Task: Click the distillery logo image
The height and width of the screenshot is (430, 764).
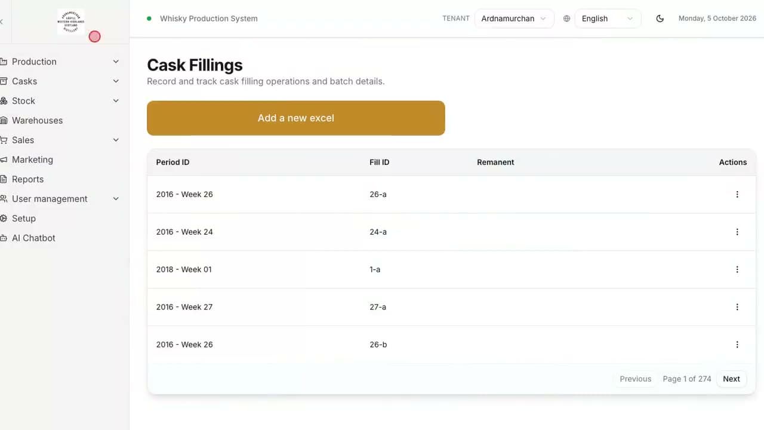Action: click(x=71, y=21)
